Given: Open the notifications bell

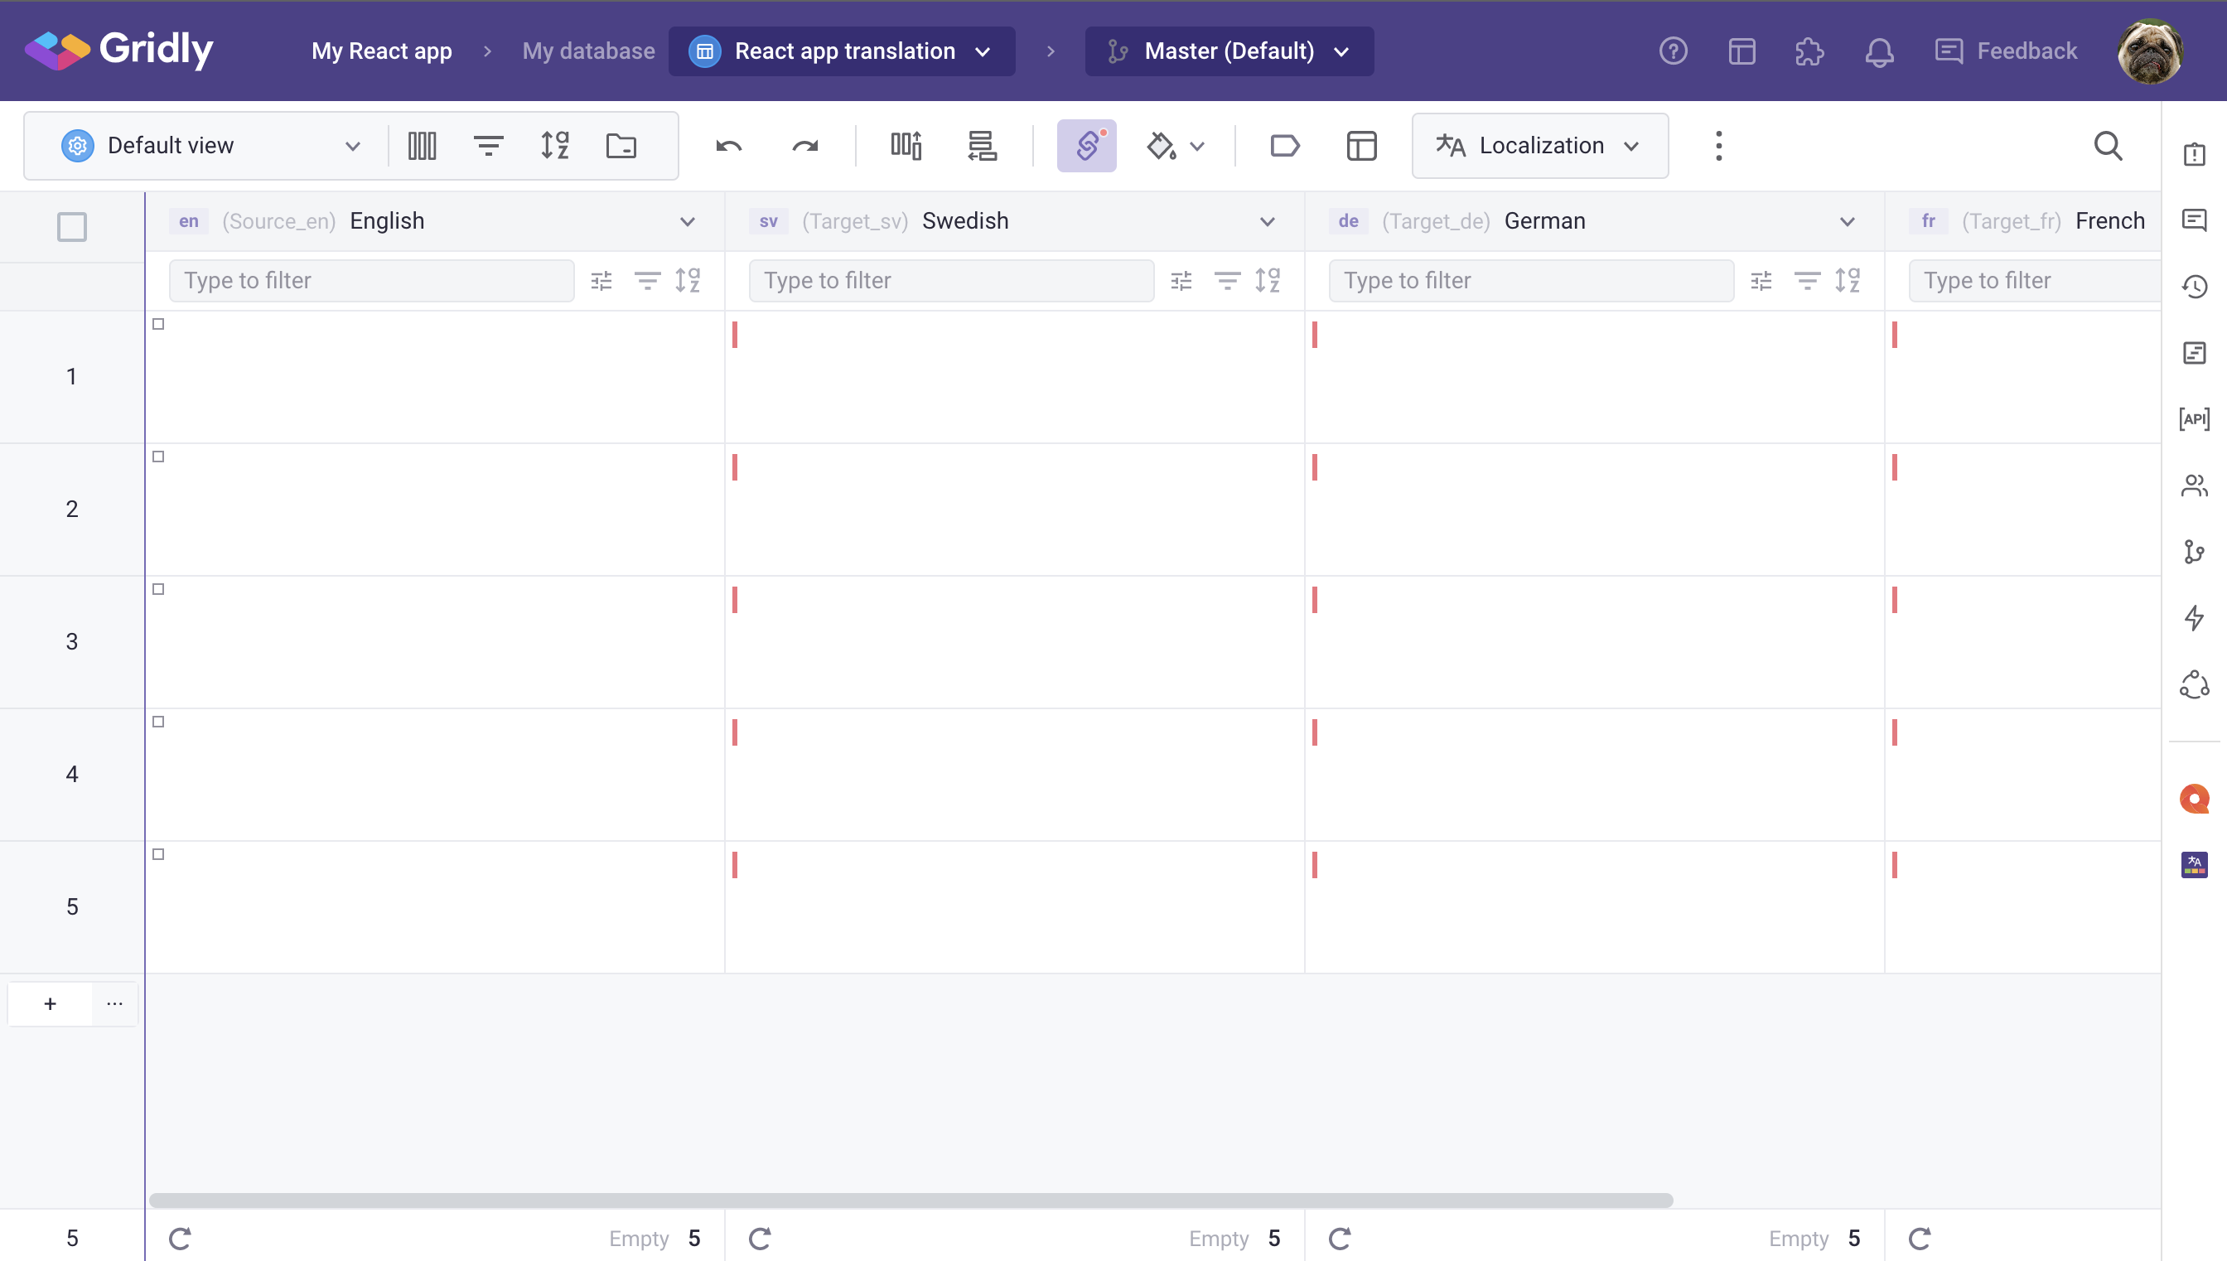Looking at the screenshot, I should (1878, 51).
